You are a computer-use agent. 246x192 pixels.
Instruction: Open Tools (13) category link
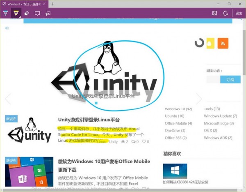212,109
